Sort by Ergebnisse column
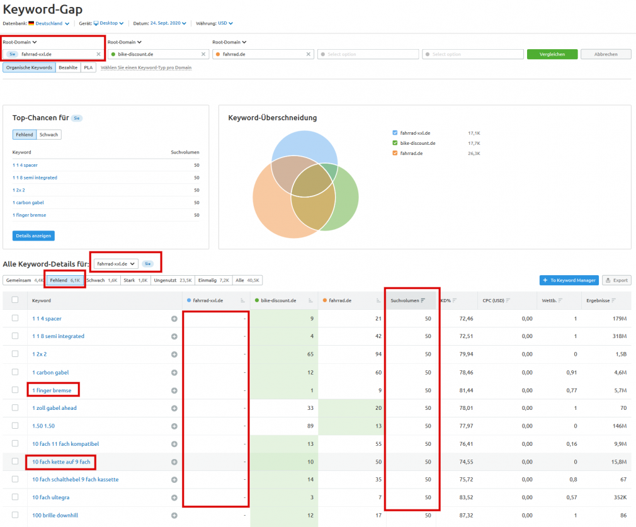The width and height of the screenshot is (636, 527). [x=613, y=300]
